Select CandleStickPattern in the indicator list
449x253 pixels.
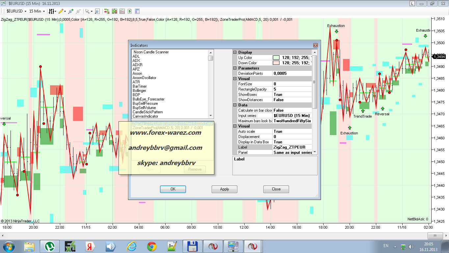(145, 112)
